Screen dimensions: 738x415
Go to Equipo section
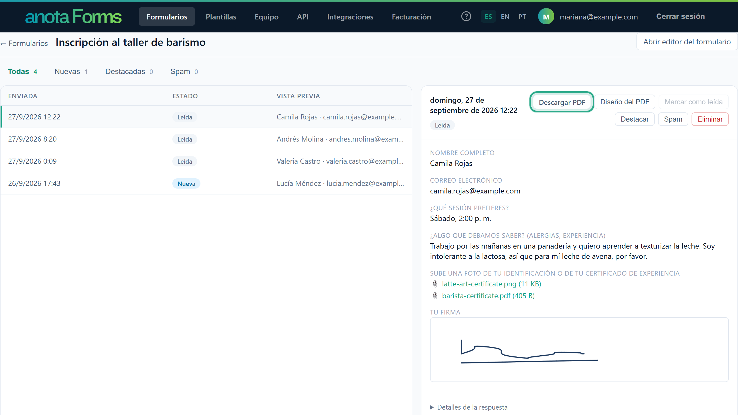pos(266,17)
